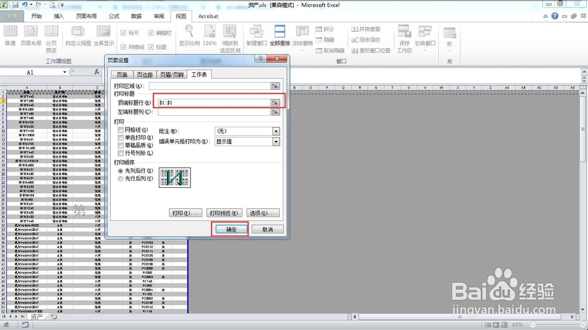Image resolution: width=588 pixels, height=330 pixels.
Task: Click Arrange All (全部重排) icon
Action: [280, 32]
